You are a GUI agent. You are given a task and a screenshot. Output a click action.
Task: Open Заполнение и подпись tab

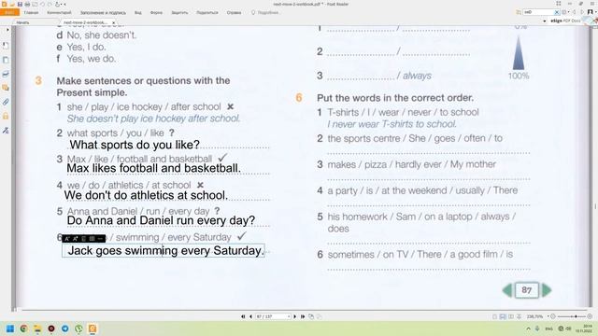[103, 12]
